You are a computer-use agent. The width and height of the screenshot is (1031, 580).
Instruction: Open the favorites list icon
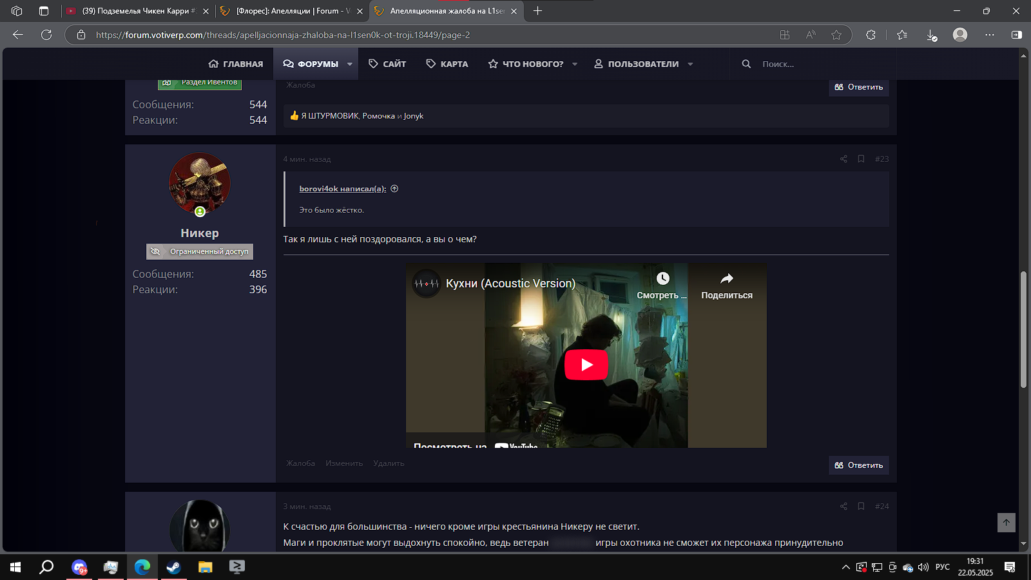click(902, 35)
